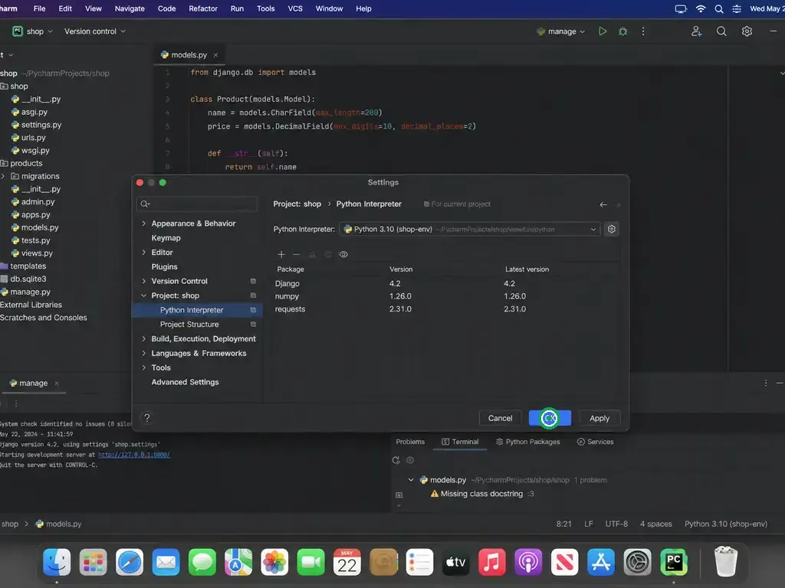Image resolution: width=785 pixels, height=588 pixels.
Task: Open Code With Me user icon
Action: pos(696,31)
